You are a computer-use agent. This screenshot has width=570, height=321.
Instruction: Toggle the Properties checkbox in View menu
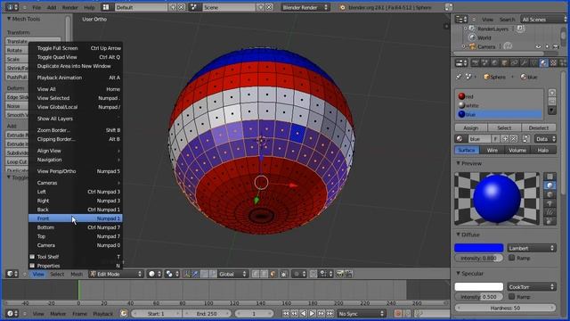pos(32,266)
